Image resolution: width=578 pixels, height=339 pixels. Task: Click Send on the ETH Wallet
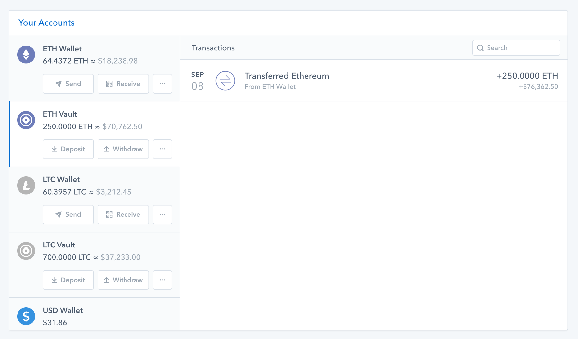point(68,84)
